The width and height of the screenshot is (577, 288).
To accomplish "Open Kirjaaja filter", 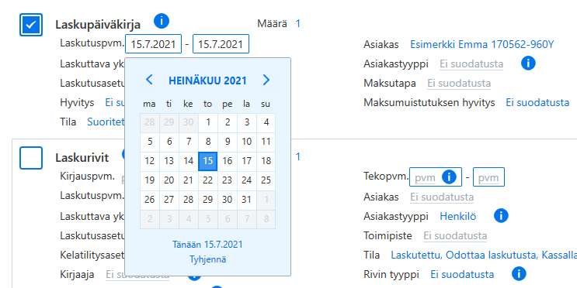I will point(137,274).
